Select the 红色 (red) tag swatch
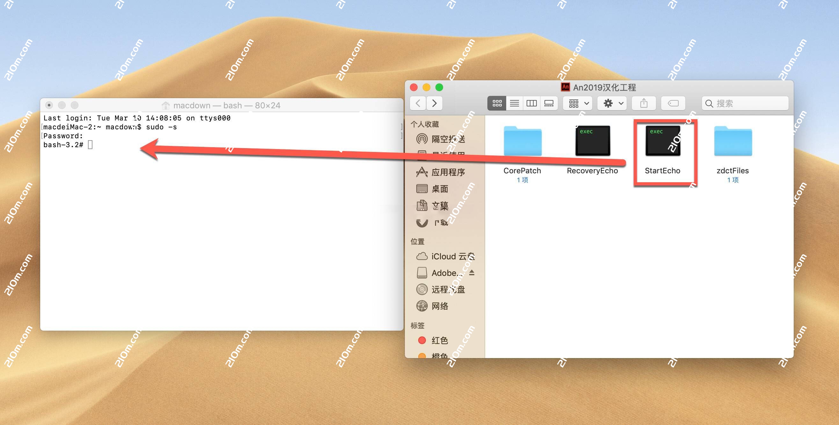This screenshot has height=425, width=839. coord(422,340)
